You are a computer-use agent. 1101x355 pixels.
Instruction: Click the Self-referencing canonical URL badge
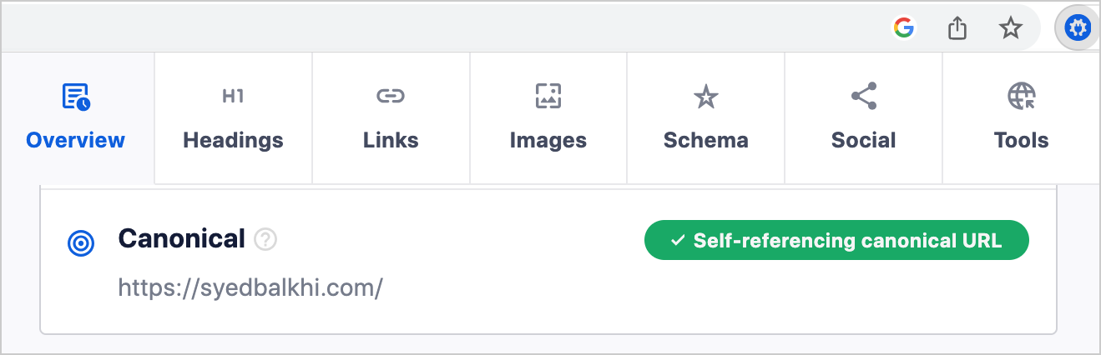click(836, 240)
